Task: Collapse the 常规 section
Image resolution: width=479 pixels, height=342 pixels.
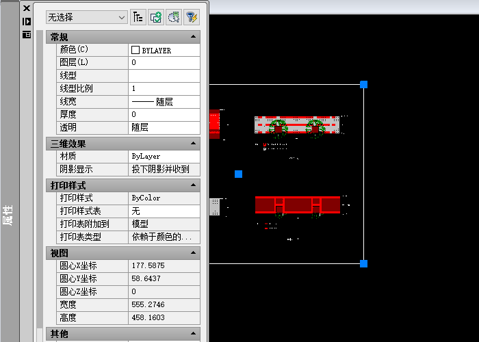Action: tap(194, 37)
